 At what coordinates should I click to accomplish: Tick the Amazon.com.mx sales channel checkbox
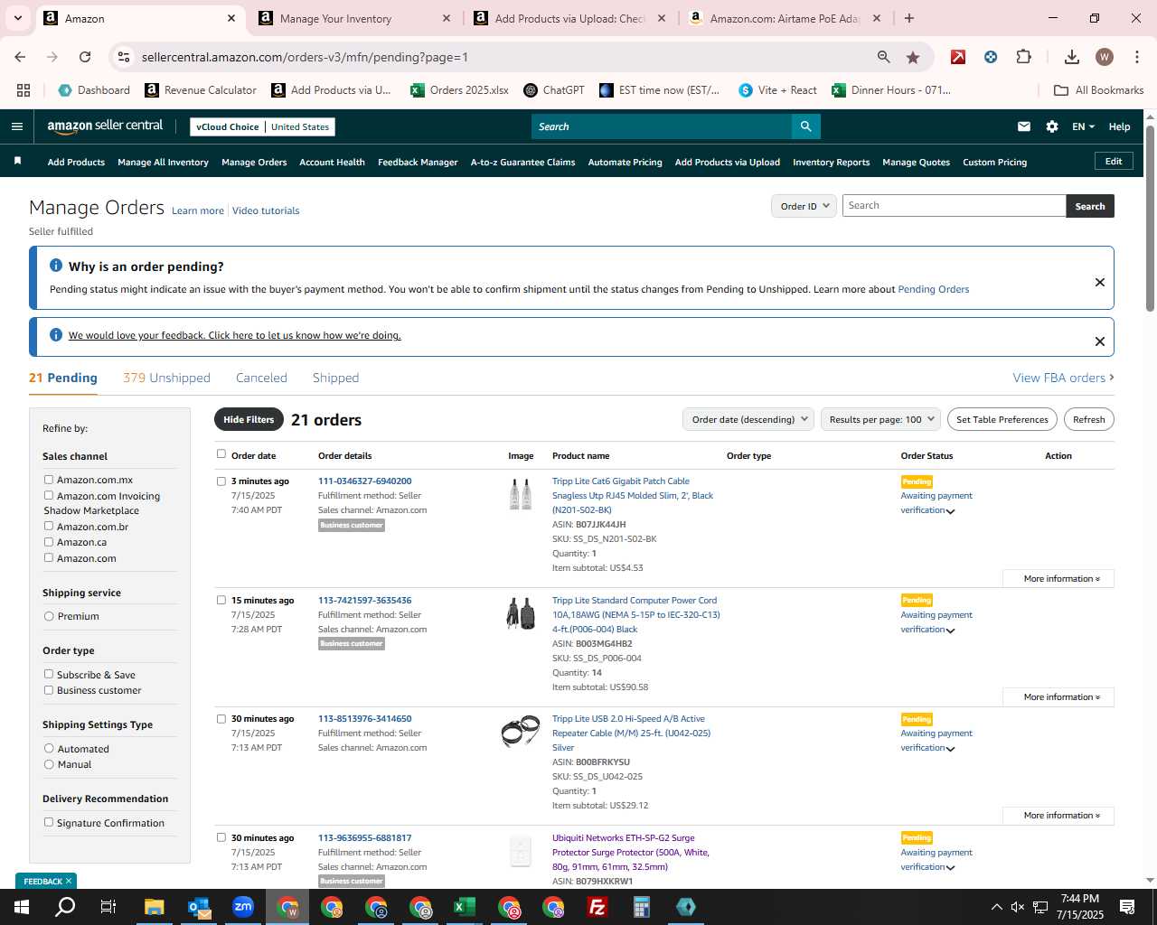click(49, 480)
